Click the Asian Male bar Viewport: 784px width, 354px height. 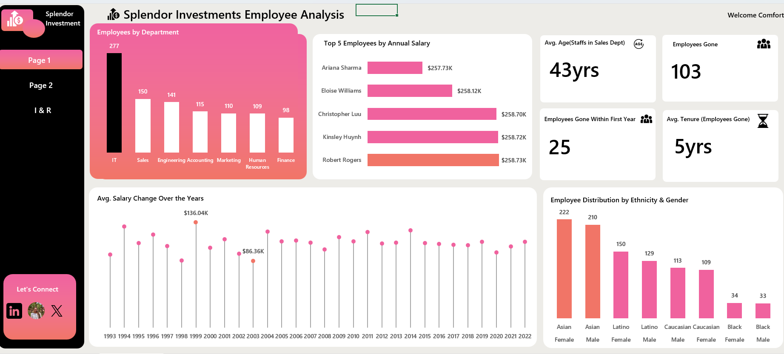593,272
